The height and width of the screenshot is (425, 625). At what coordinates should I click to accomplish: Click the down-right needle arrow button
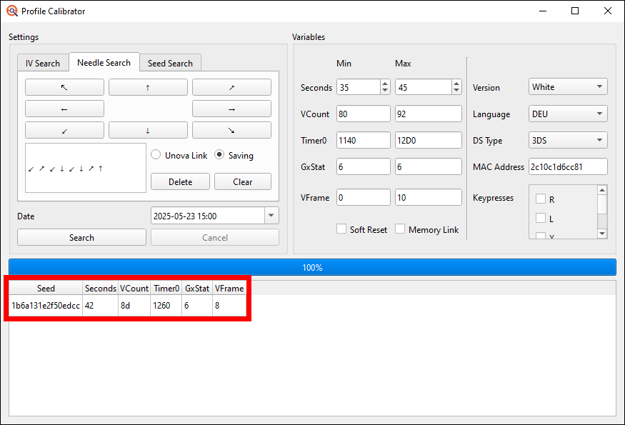[x=231, y=131]
